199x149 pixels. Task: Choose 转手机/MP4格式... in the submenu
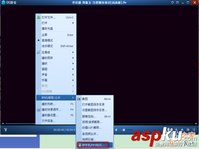point(95,145)
